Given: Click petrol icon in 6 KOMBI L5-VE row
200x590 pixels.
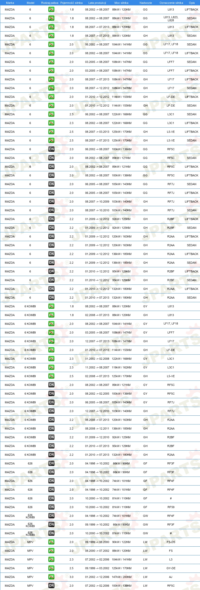Looking at the screenshot, I should [51, 376].
